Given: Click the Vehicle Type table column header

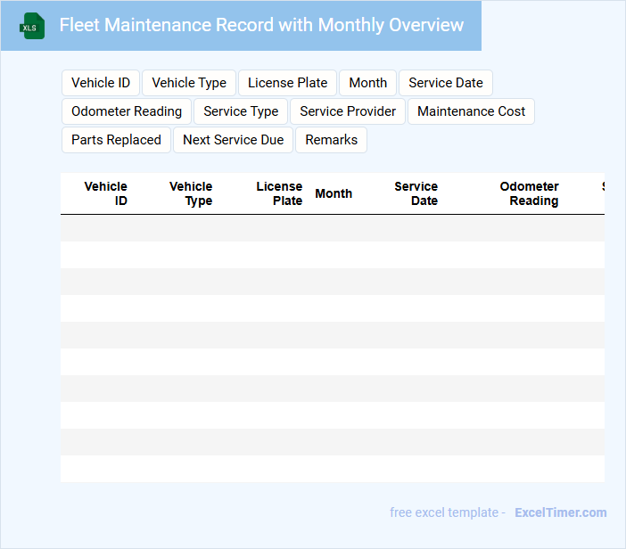Looking at the screenshot, I should (x=191, y=193).
